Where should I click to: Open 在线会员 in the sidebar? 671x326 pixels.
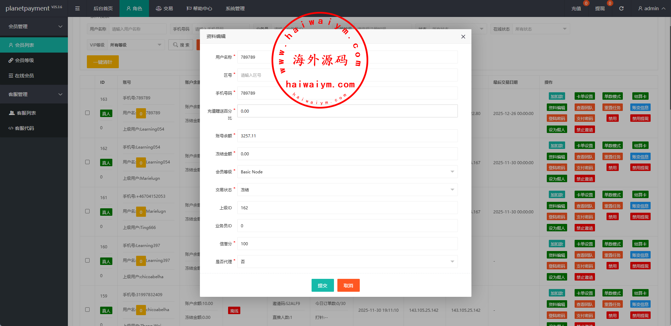point(24,76)
